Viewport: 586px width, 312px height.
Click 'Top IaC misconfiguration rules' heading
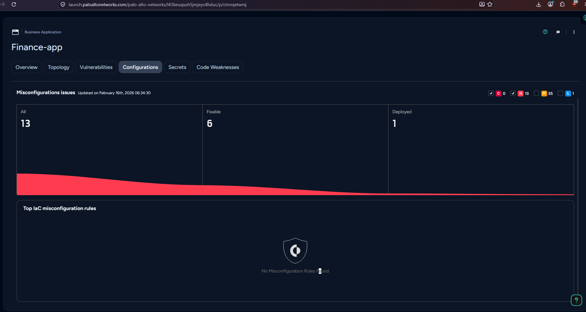point(60,208)
